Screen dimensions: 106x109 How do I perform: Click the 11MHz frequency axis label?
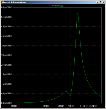click(x=84, y=106)
